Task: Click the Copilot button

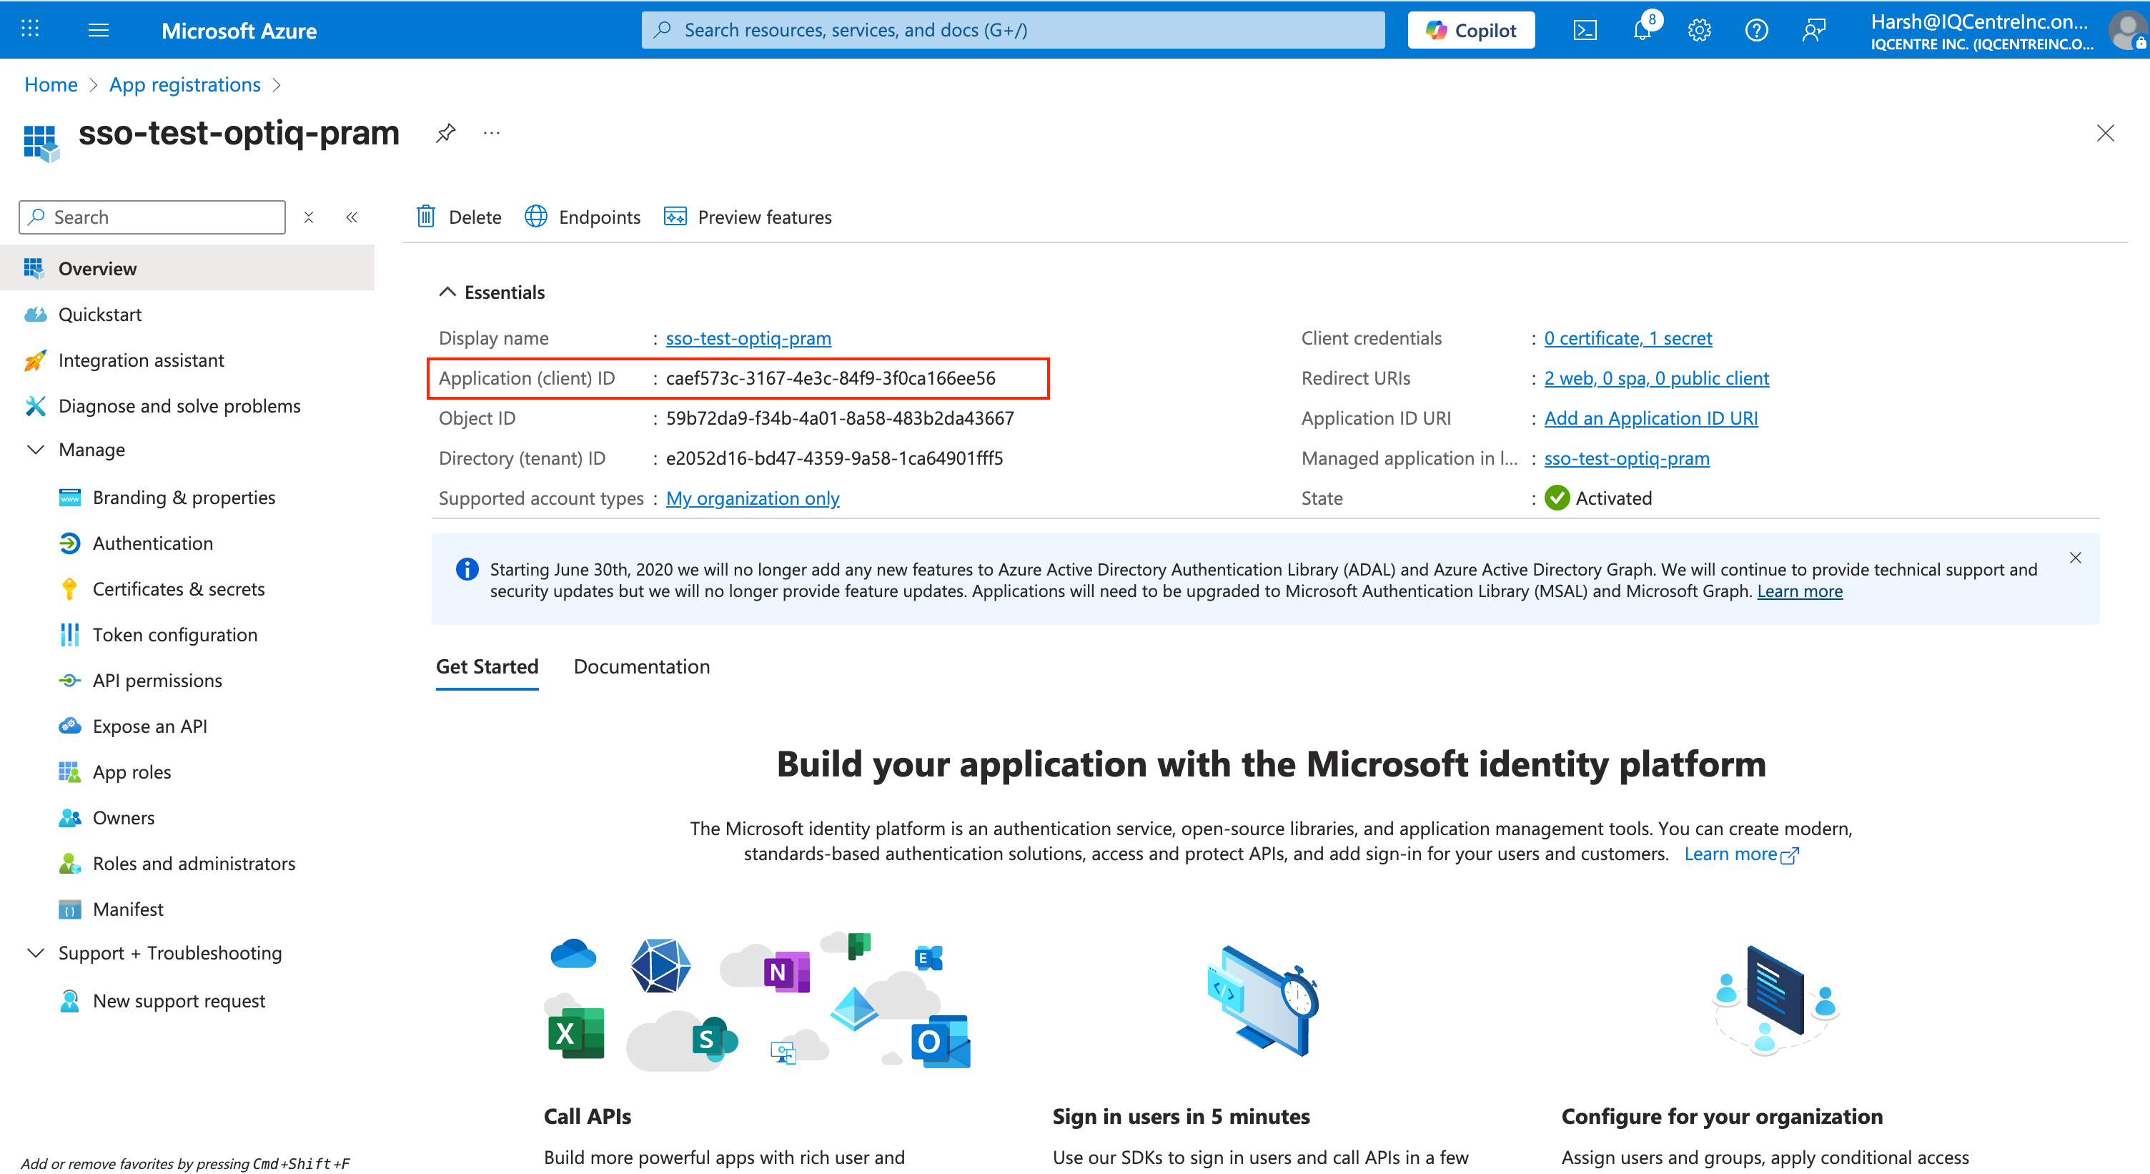Action: point(1470,30)
